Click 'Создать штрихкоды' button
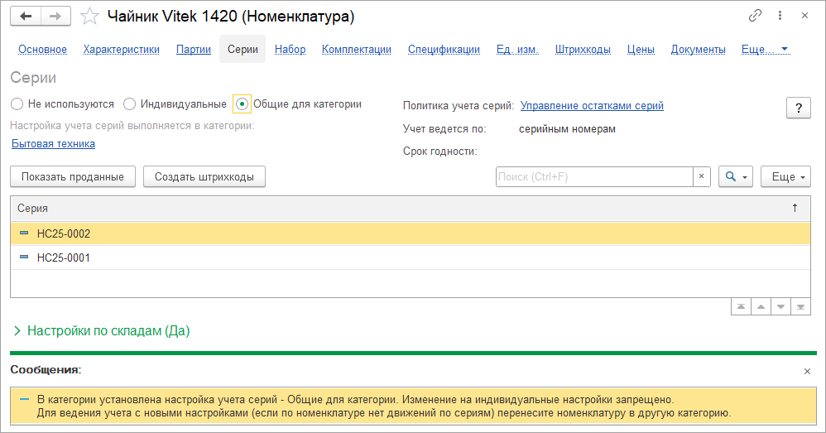Viewport: 826px width, 433px height. (x=204, y=176)
